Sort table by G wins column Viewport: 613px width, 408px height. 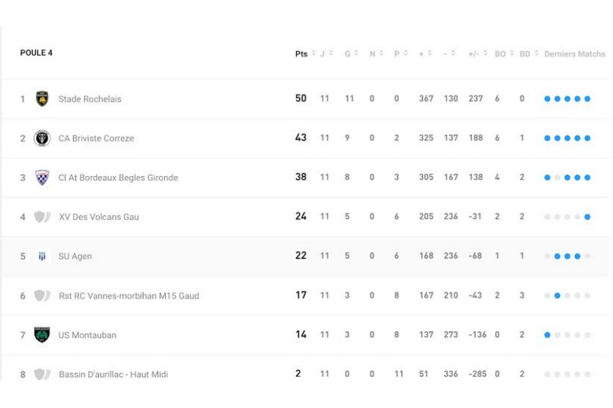coord(348,54)
